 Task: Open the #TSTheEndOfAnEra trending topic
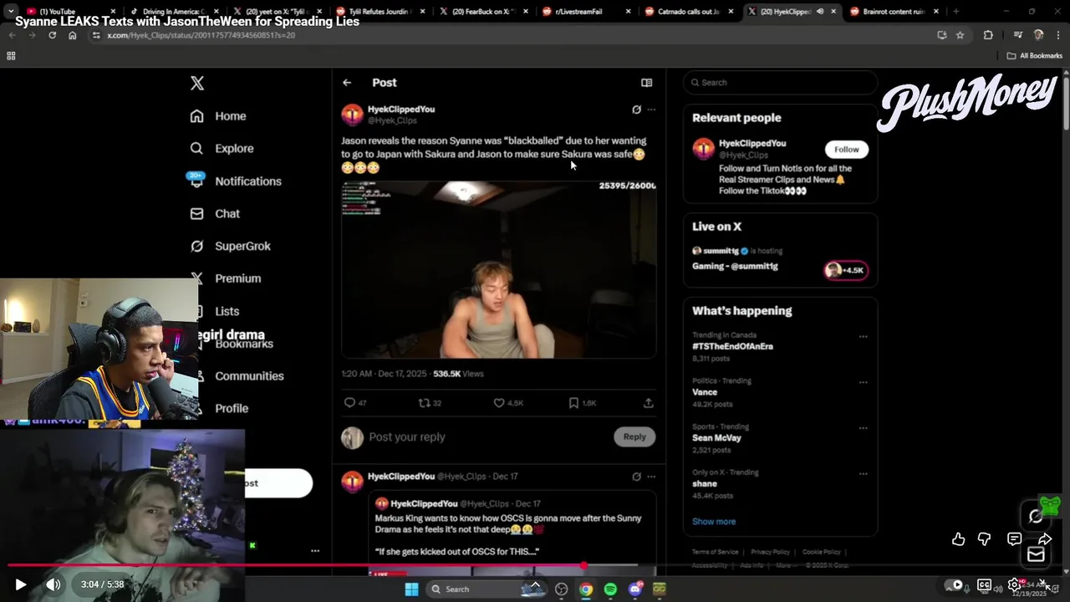pos(732,346)
